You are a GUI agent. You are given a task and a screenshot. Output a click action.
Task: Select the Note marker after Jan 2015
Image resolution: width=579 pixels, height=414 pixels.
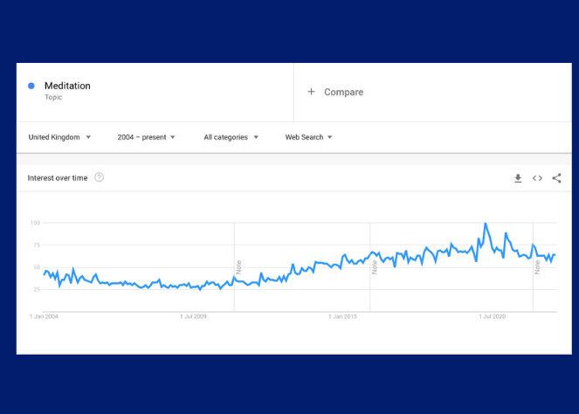pyautogui.click(x=375, y=267)
